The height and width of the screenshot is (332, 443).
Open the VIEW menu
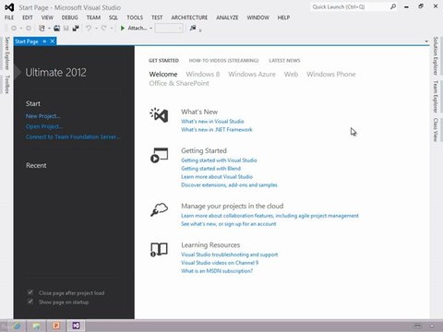pyautogui.click(x=47, y=18)
